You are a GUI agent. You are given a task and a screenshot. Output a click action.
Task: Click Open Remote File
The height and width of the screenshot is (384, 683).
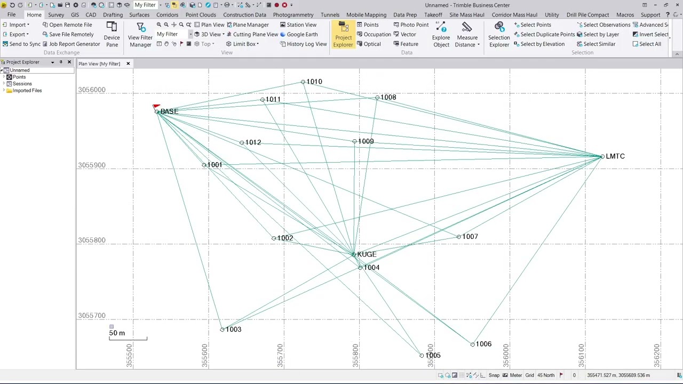(67, 25)
